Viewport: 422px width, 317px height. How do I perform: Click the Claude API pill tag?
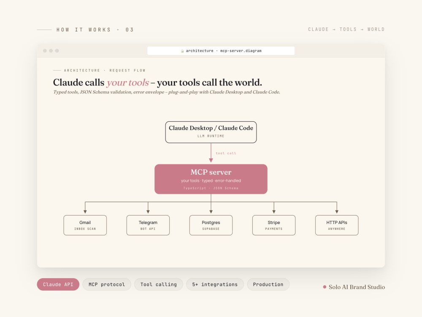click(x=58, y=284)
